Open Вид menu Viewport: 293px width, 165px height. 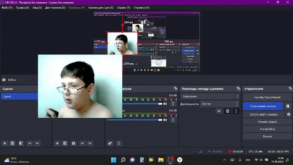37,8
